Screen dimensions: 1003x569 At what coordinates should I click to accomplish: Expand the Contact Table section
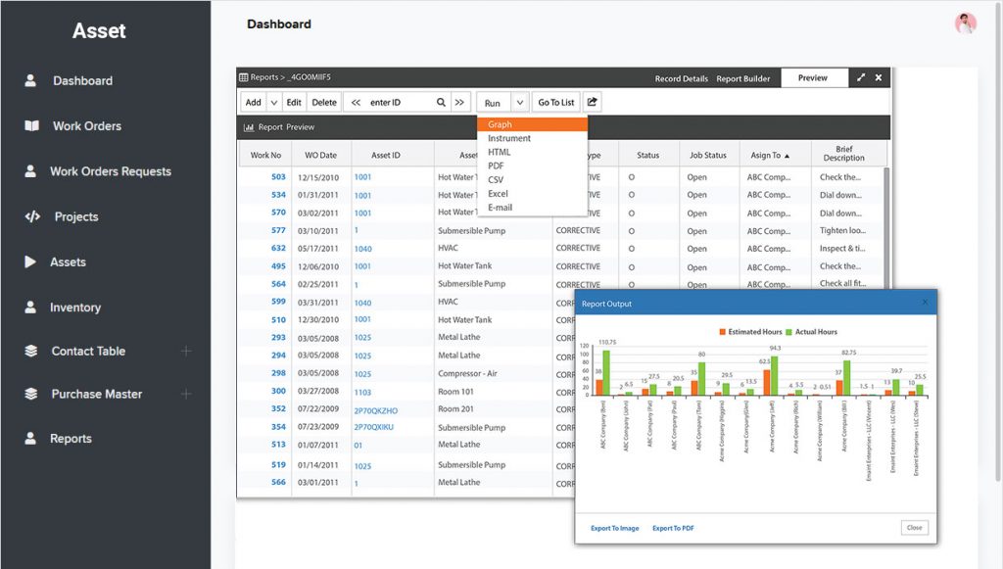(x=184, y=351)
